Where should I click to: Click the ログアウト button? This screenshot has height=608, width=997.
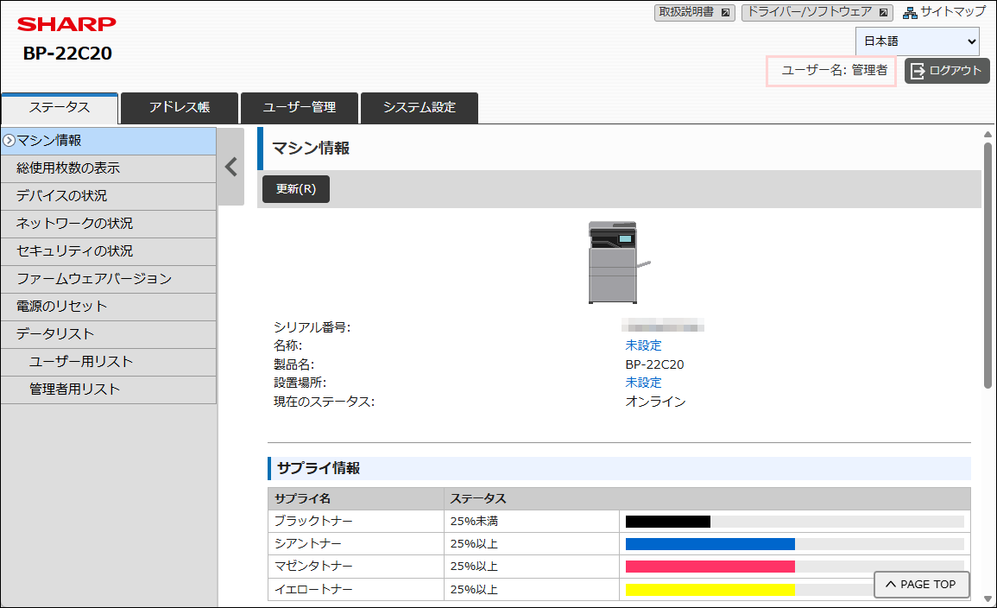[x=947, y=71]
